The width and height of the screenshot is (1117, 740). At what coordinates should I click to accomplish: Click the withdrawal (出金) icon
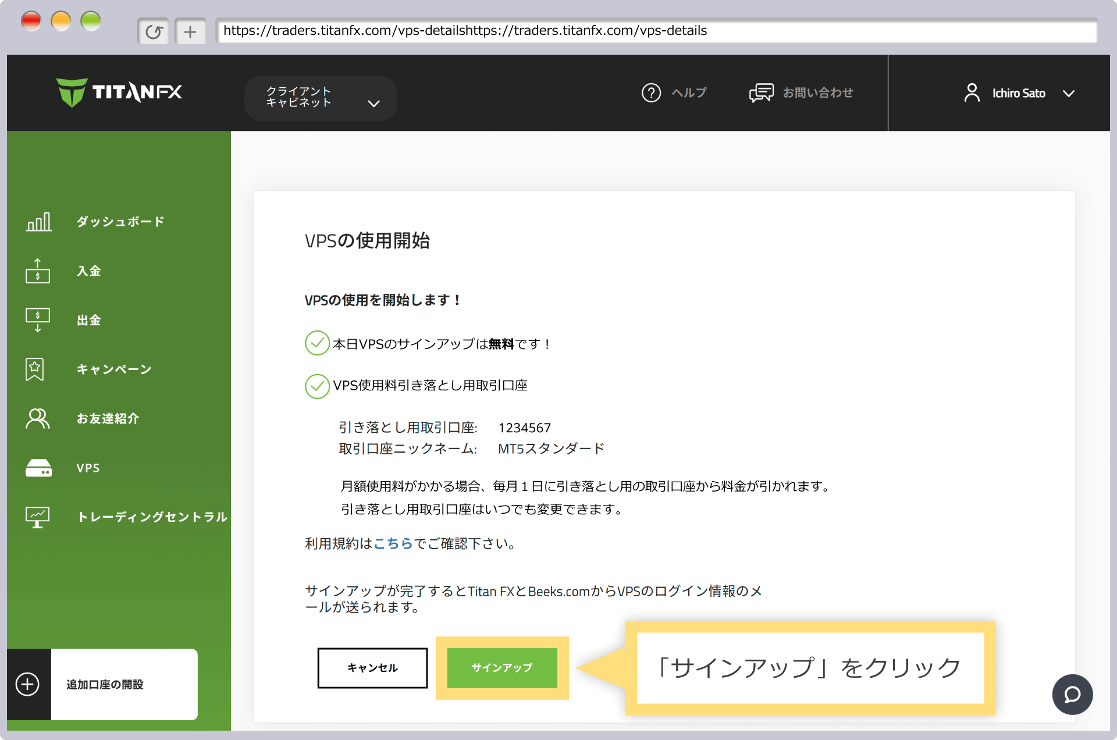click(38, 320)
